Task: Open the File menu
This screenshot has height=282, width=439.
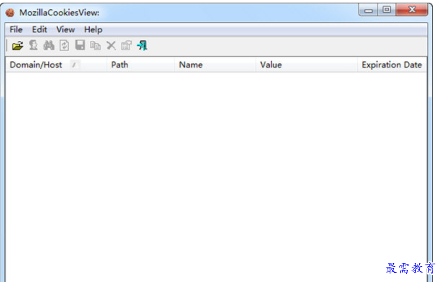Action: coord(16,29)
